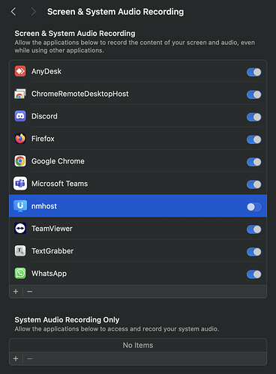
Task: Turn off Discord recording permission
Action: click(x=254, y=117)
